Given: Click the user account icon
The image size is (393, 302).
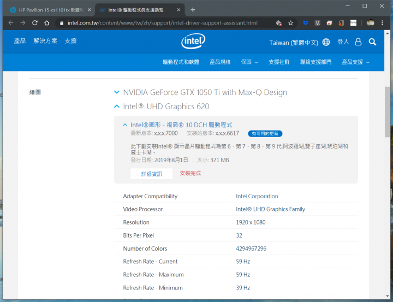Looking at the screenshot, I should coord(358,42).
